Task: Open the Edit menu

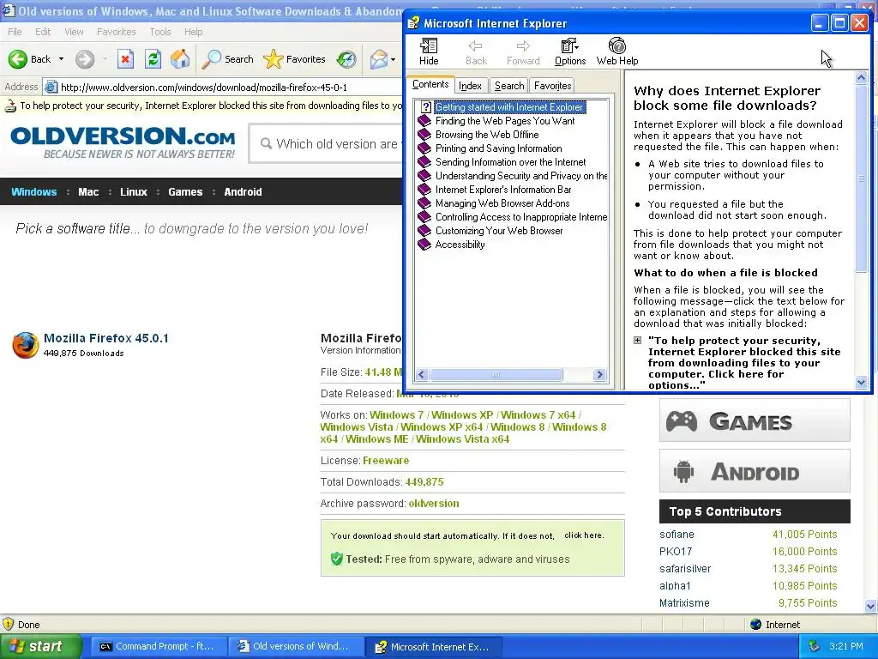Action: pos(43,32)
